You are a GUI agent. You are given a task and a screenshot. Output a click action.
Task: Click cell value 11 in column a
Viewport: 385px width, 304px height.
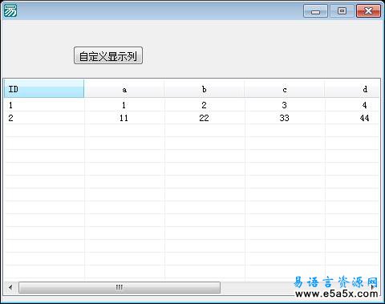124,118
